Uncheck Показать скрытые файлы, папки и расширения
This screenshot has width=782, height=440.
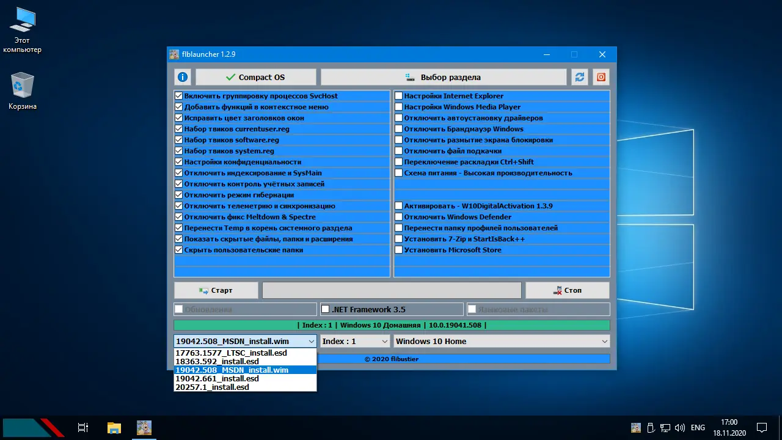179,239
